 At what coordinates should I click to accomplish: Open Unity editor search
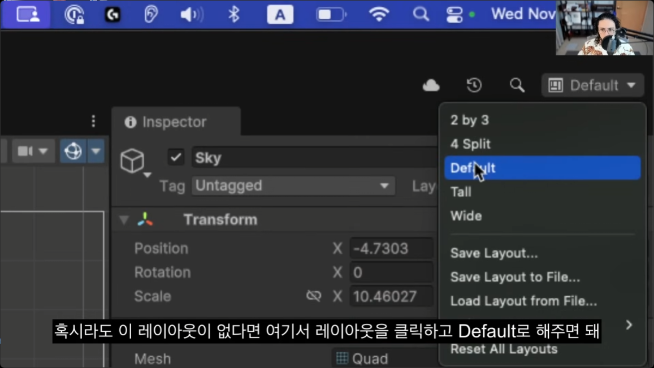point(517,85)
